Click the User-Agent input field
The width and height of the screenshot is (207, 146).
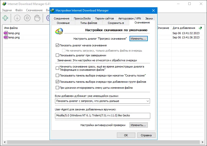tap(102, 116)
